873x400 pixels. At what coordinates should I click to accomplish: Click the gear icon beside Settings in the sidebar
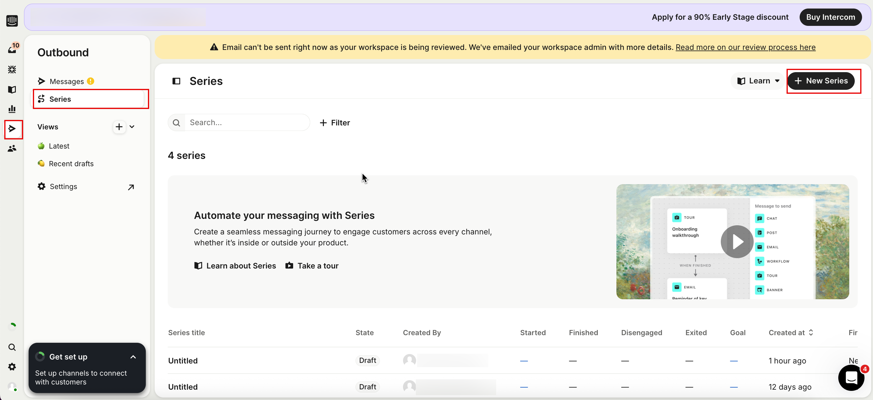[41, 186]
